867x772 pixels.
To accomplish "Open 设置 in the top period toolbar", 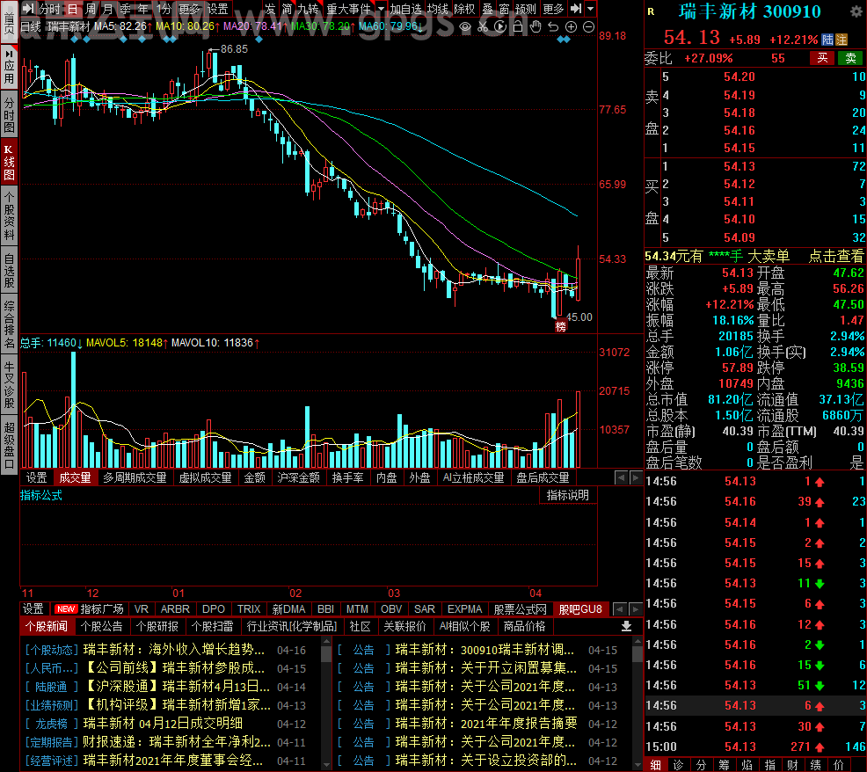I will point(217,9).
